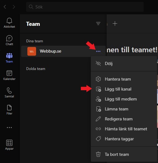Choose Redigera team menu entry
Screen dimensions: 158x163
click(x=124, y=119)
